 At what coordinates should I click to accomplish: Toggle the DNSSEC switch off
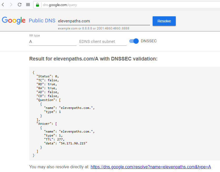pos(134,41)
